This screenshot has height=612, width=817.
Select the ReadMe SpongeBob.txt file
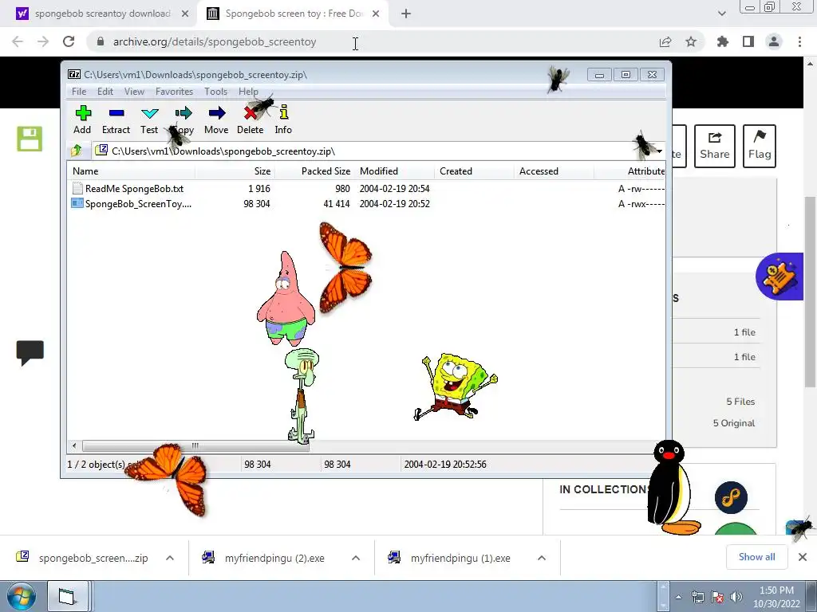(134, 188)
